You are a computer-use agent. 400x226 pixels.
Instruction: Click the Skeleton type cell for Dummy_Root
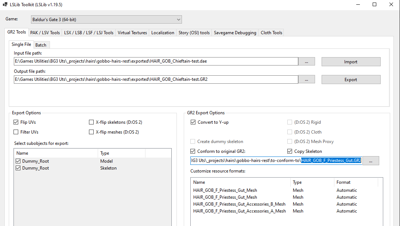pyautogui.click(x=108, y=168)
